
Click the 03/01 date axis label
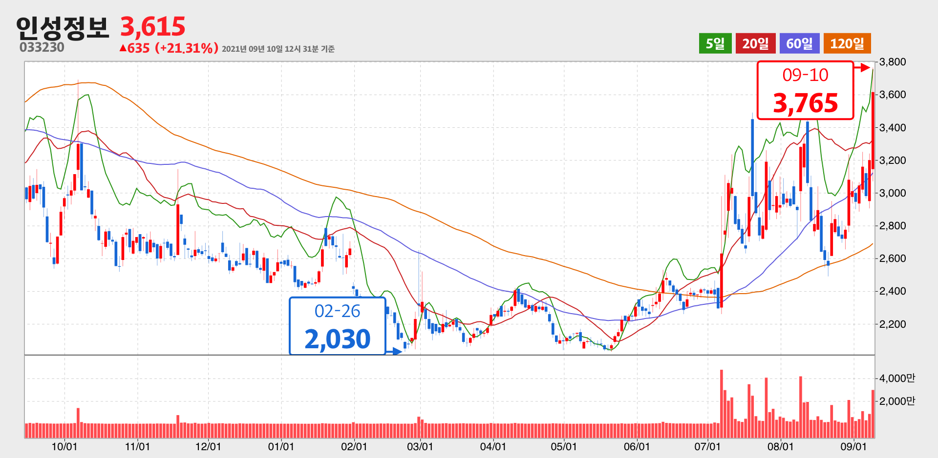point(420,447)
